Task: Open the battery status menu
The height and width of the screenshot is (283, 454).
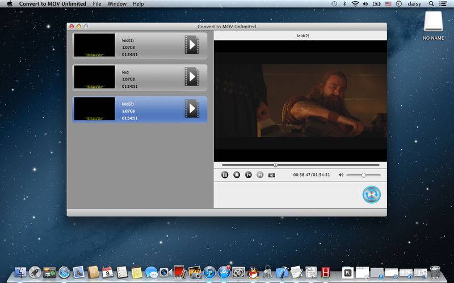Action: coord(376,4)
